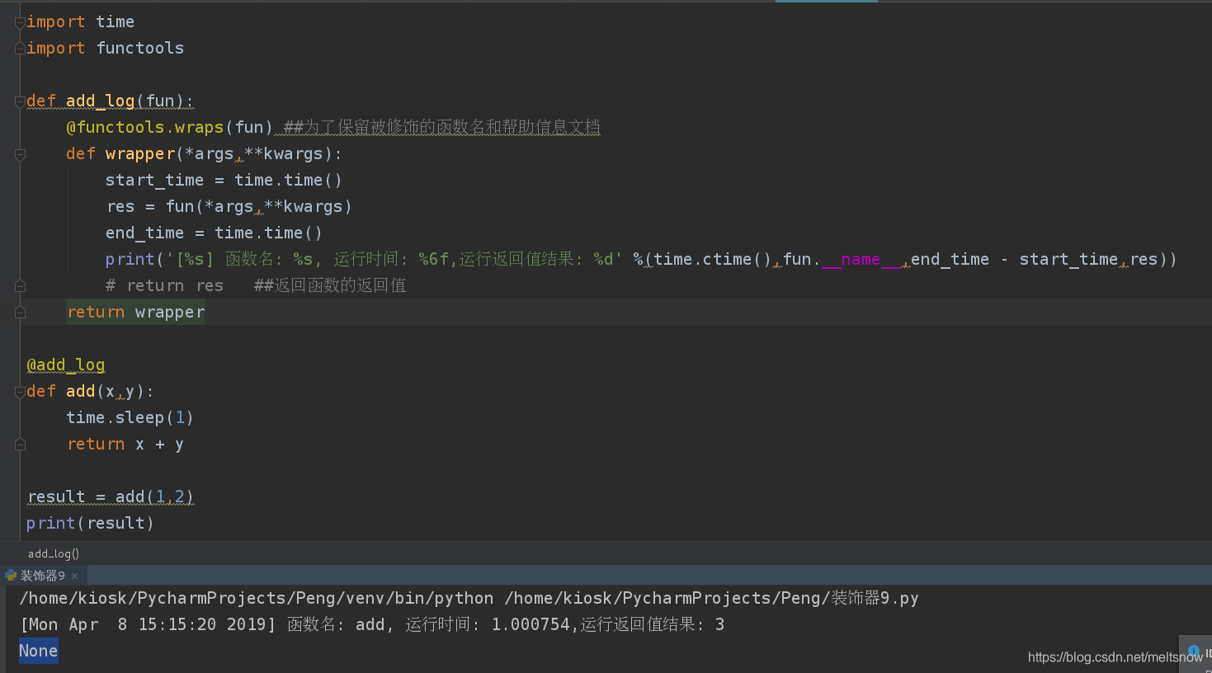The image size is (1212, 673).
Task: Collapse the fold on import time line
Action: (x=20, y=22)
